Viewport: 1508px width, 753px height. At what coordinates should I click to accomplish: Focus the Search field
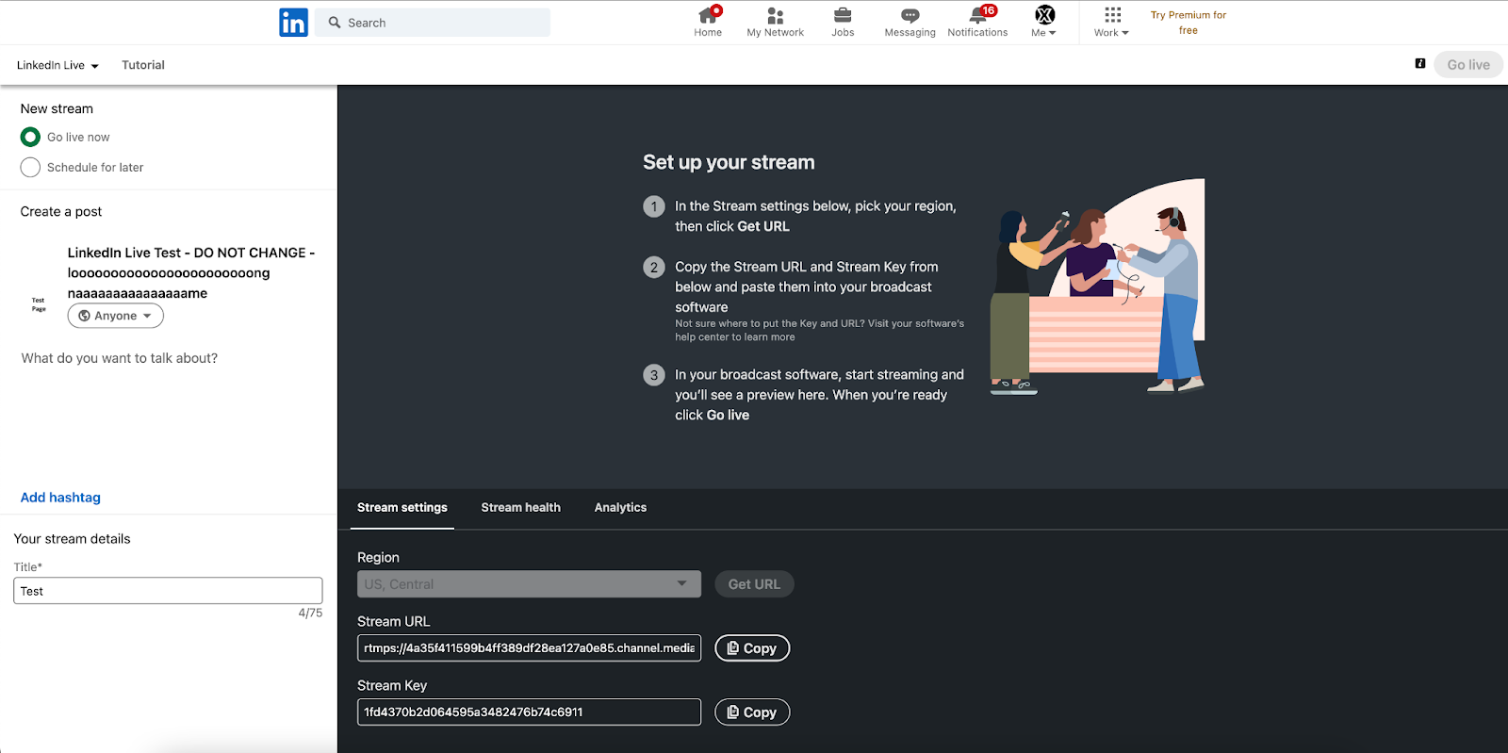coord(433,23)
